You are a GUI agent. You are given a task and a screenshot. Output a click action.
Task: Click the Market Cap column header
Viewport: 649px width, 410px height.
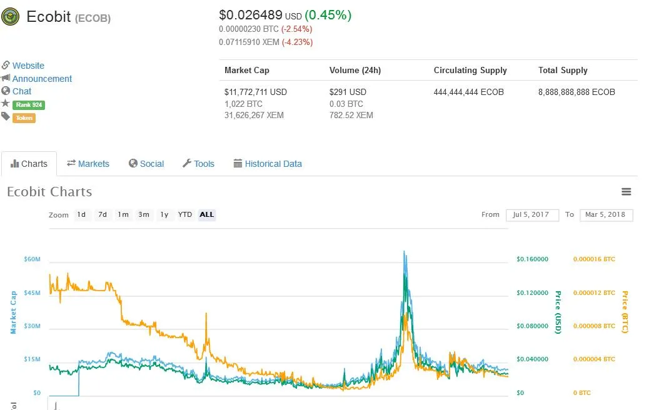point(247,71)
